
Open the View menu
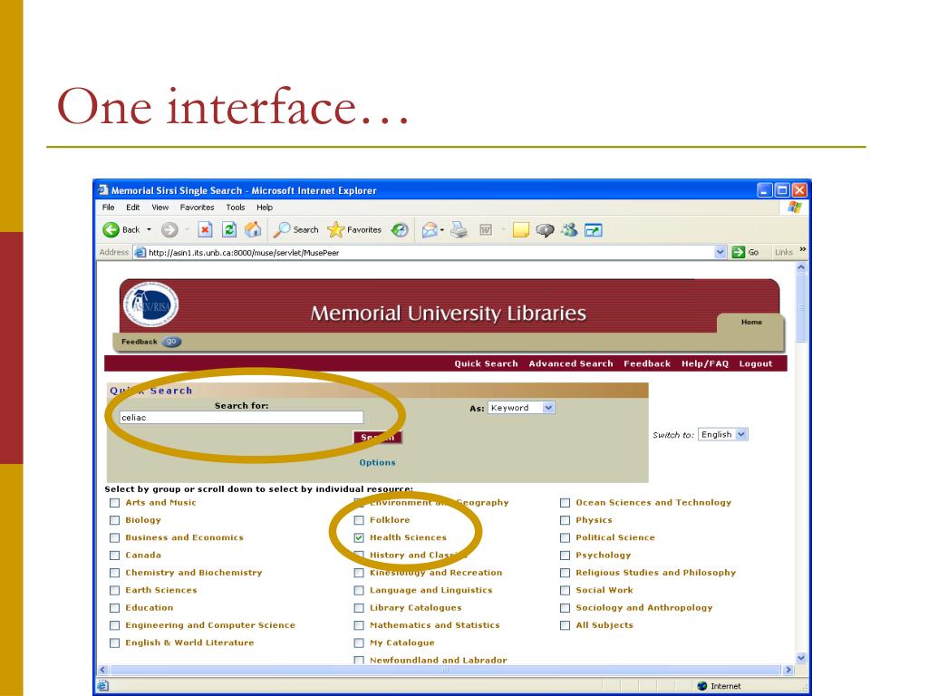click(159, 208)
